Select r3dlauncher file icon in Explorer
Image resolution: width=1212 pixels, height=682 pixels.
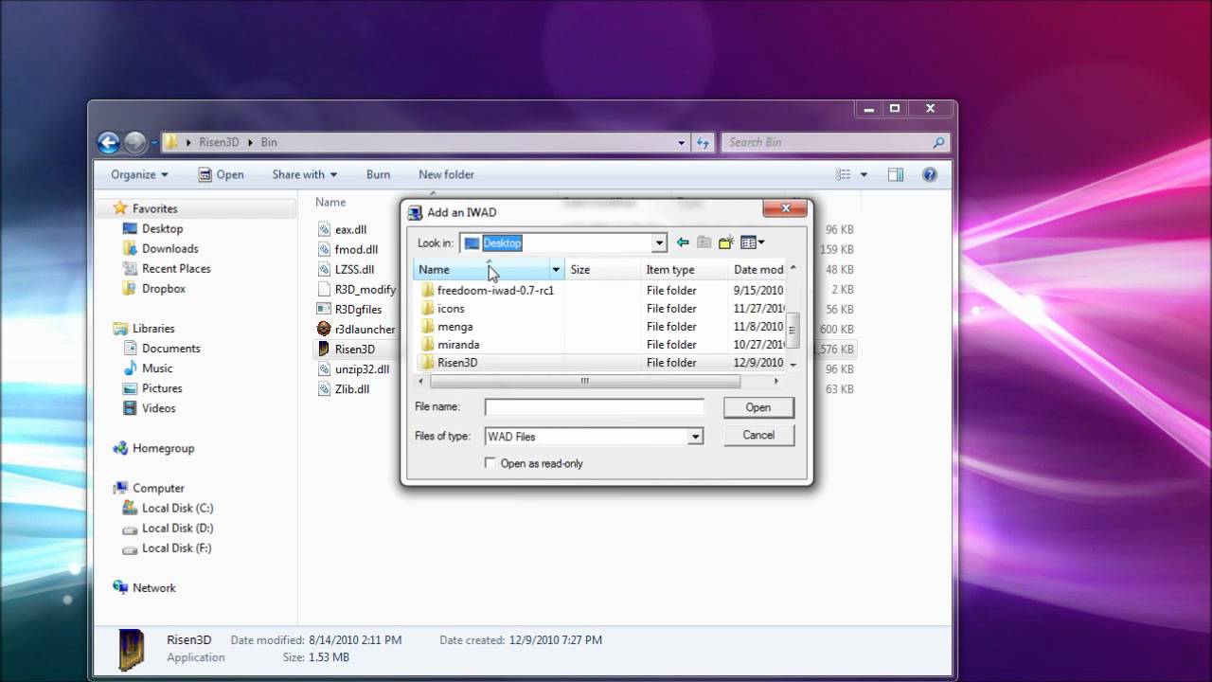coord(325,329)
